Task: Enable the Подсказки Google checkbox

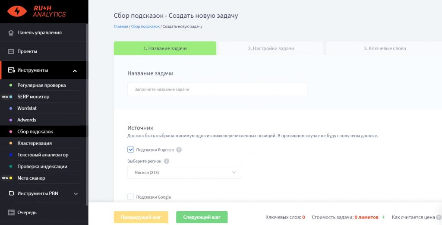Action: click(x=130, y=197)
